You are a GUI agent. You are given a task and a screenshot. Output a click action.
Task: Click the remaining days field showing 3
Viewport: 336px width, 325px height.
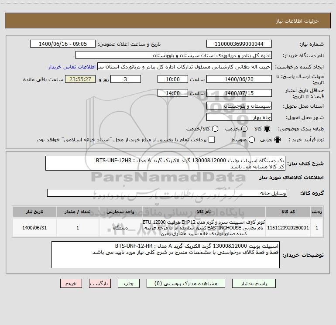pyautogui.click(x=126, y=79)
